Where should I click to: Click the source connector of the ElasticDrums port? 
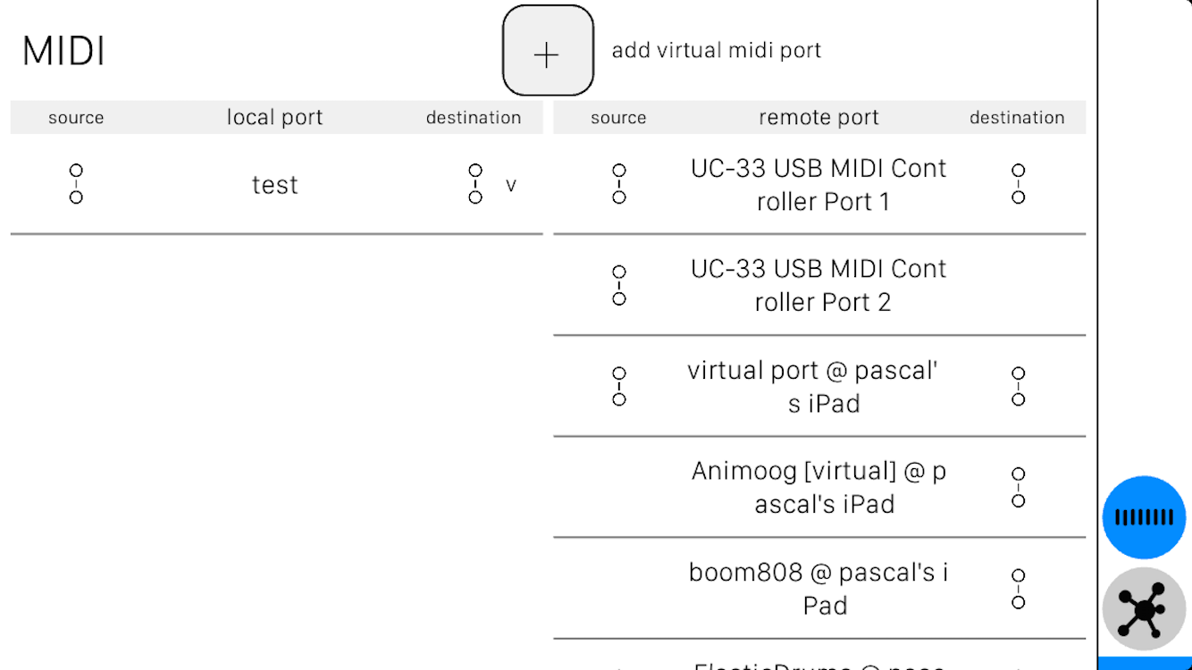click(619, 666)
